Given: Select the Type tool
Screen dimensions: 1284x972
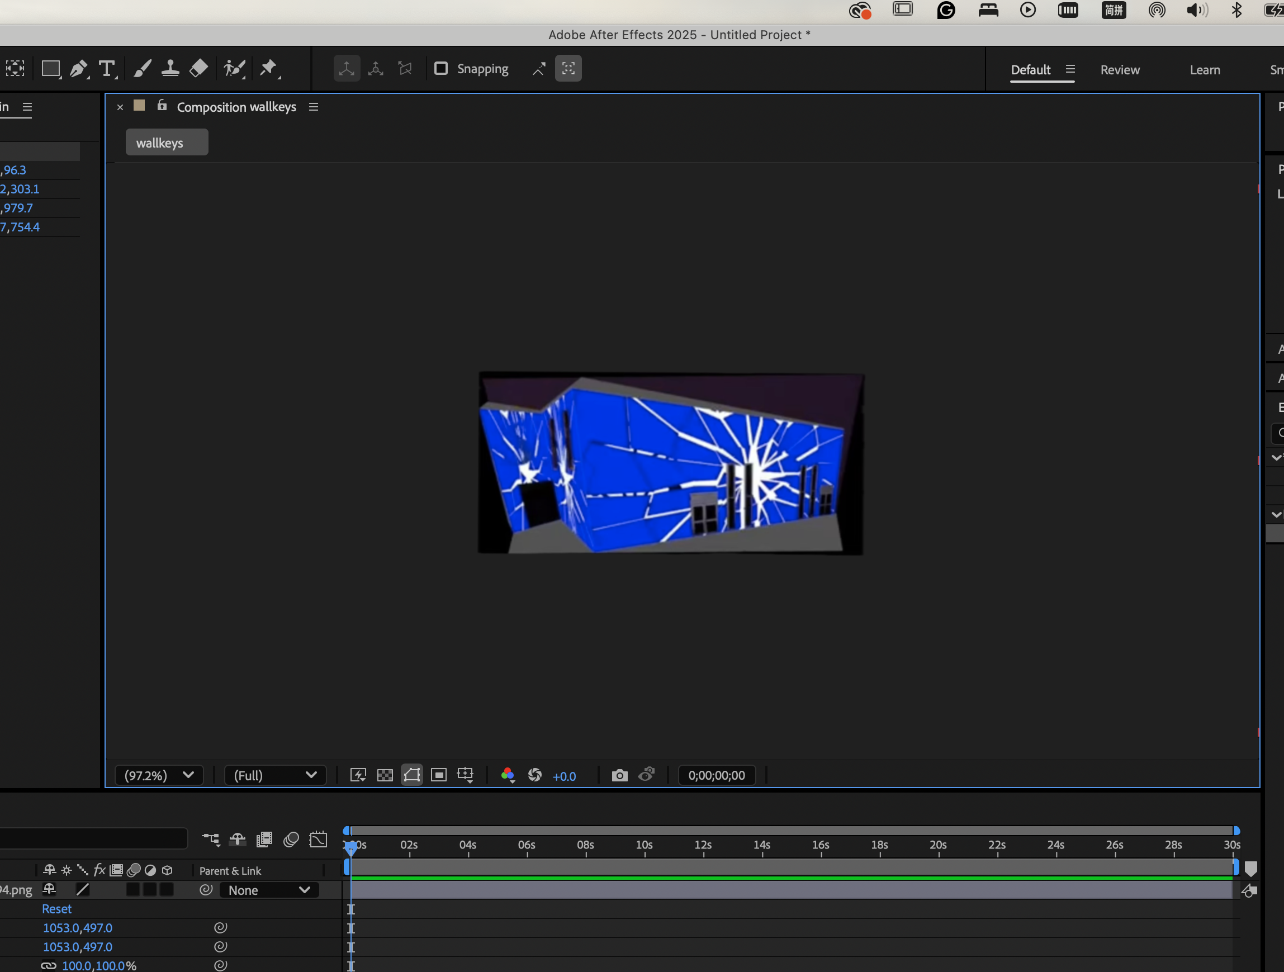Looking at the screenshot, I should coord(107,69).
